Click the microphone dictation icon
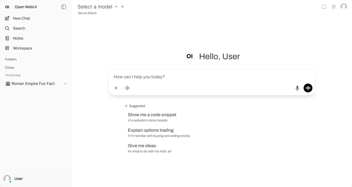The height and width of the screenshot is (187, 352). tap(297, 88)
